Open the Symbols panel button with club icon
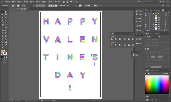171x102 pixels. pyautogui.click(x=139, y=43)
